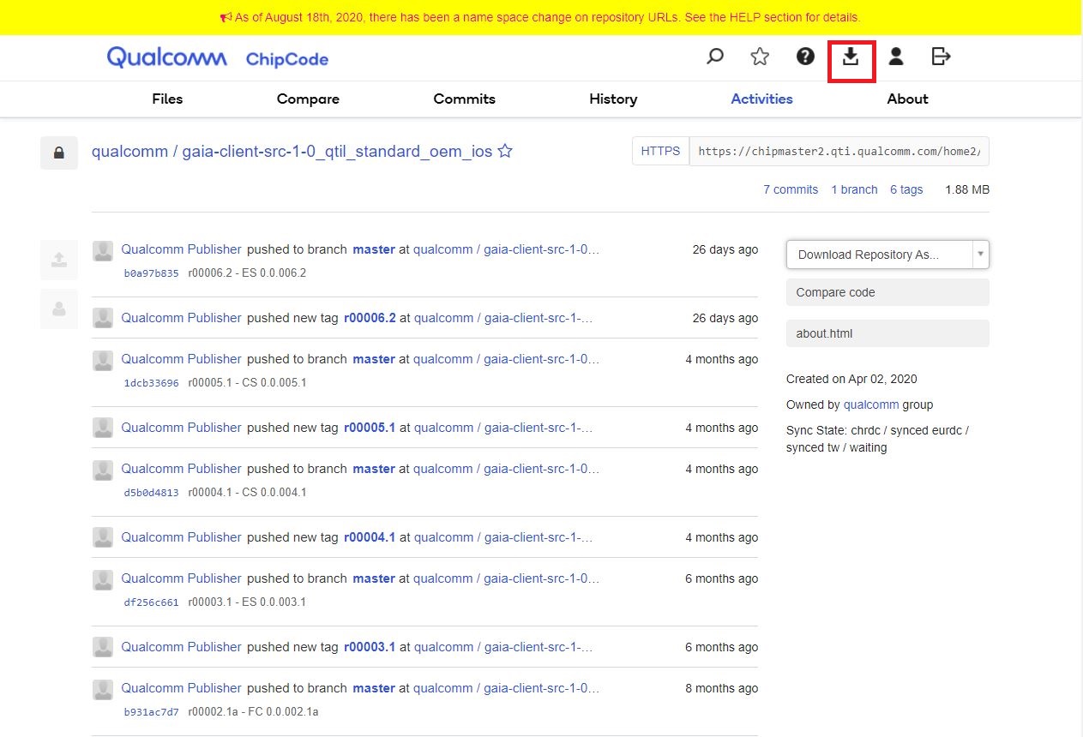Open Qualcomm Publisher link in r00005.1 tag row
The height and width of the screenshot is (737, 1083).
[x=182, y=428]
